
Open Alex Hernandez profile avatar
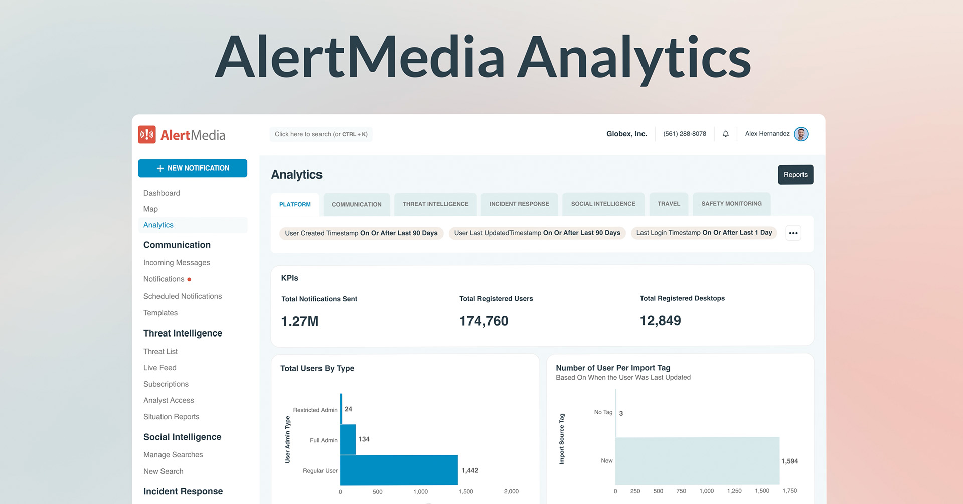point(801,134)
